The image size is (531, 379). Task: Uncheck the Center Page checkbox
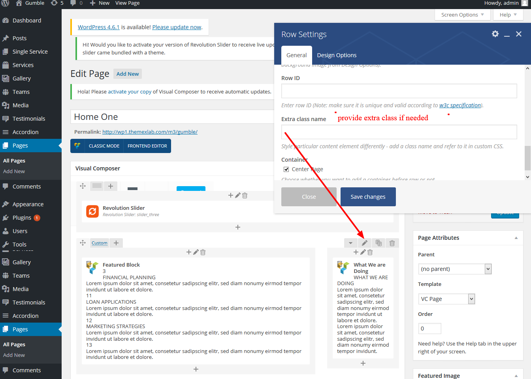286,169
